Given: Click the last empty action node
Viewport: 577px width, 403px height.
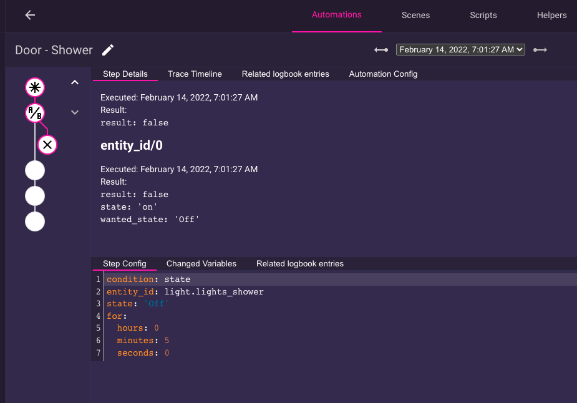Looking at the screenshot, I should (x=35, y=221).
